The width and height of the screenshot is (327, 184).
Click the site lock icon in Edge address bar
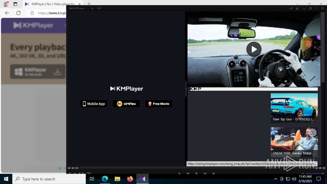coord(32,13)
